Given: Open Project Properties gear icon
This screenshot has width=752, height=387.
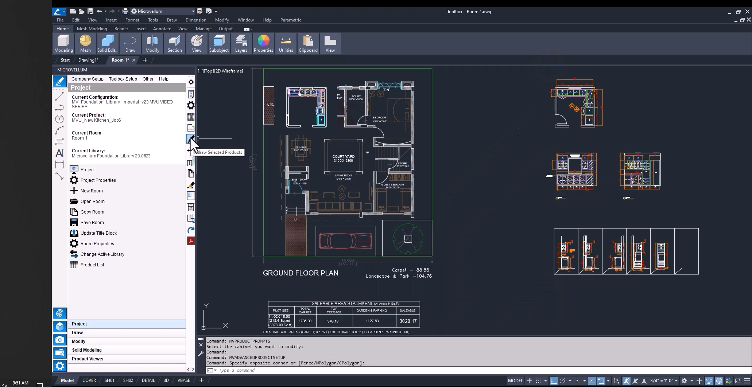Looking at the screenshot, I should click(x=74, y=180).
